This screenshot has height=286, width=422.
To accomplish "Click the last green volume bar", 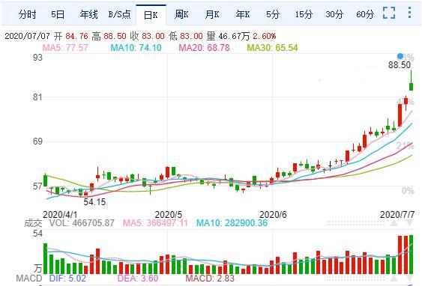I will [x=411, y=255].
